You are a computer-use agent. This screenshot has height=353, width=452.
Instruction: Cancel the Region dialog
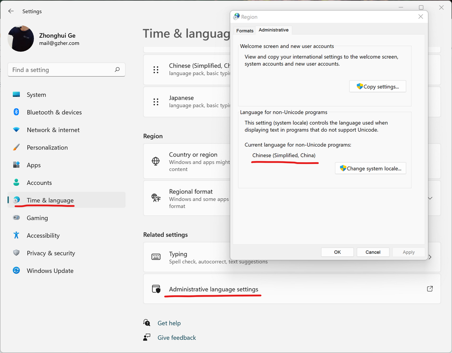(372, 252)
